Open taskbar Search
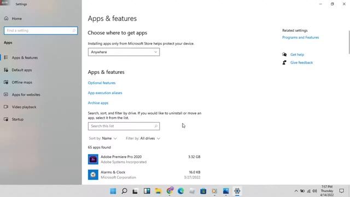The height and width of the screenshot is (197, 350). [x=124, y=191]
